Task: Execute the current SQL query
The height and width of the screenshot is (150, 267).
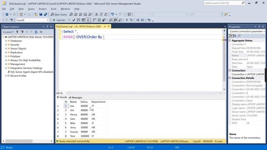Action: (59, 20)
